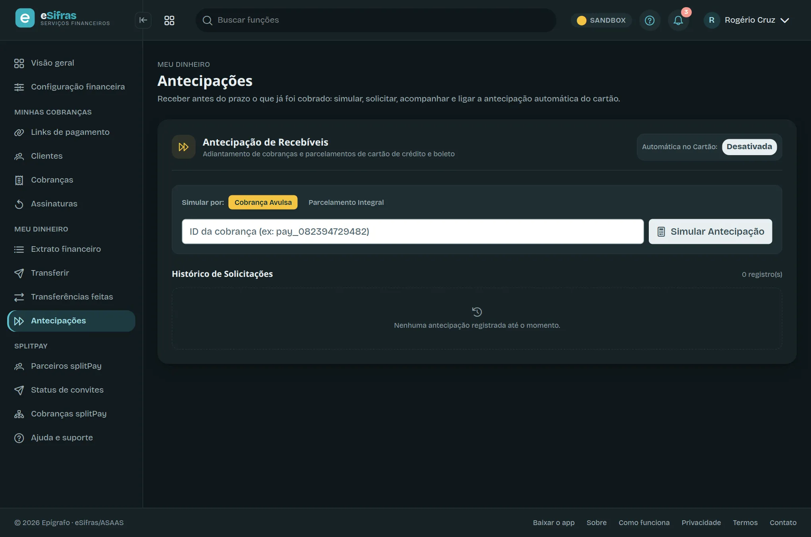Toggle the Desativada automatic card anticipation switch
This screenshot has height=537, width=811.
[749, 147]
